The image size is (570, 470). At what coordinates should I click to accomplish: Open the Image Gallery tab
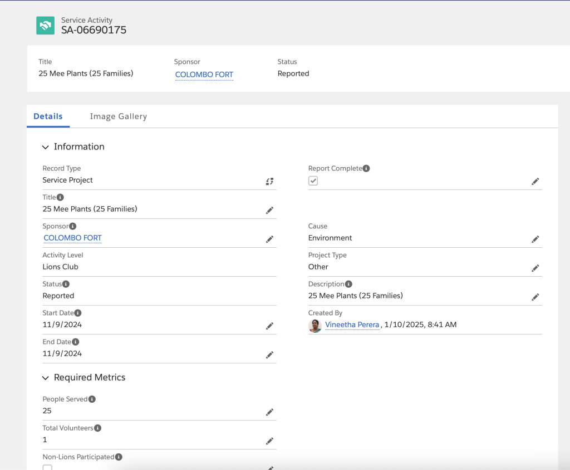pos(119,116)
